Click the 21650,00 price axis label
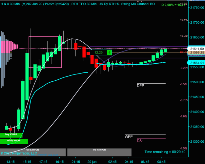This screenshot has width=205, height=164. tap(197, 37)
